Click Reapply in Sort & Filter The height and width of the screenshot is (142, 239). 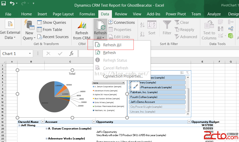coord(184,30)
